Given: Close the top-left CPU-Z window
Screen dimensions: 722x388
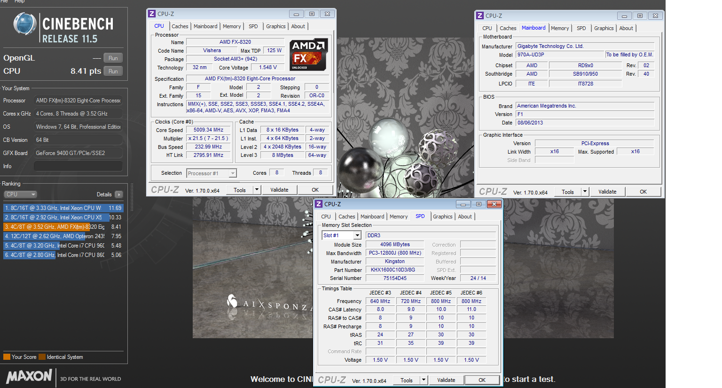Looking at the screenshot, I should [327, 14].
